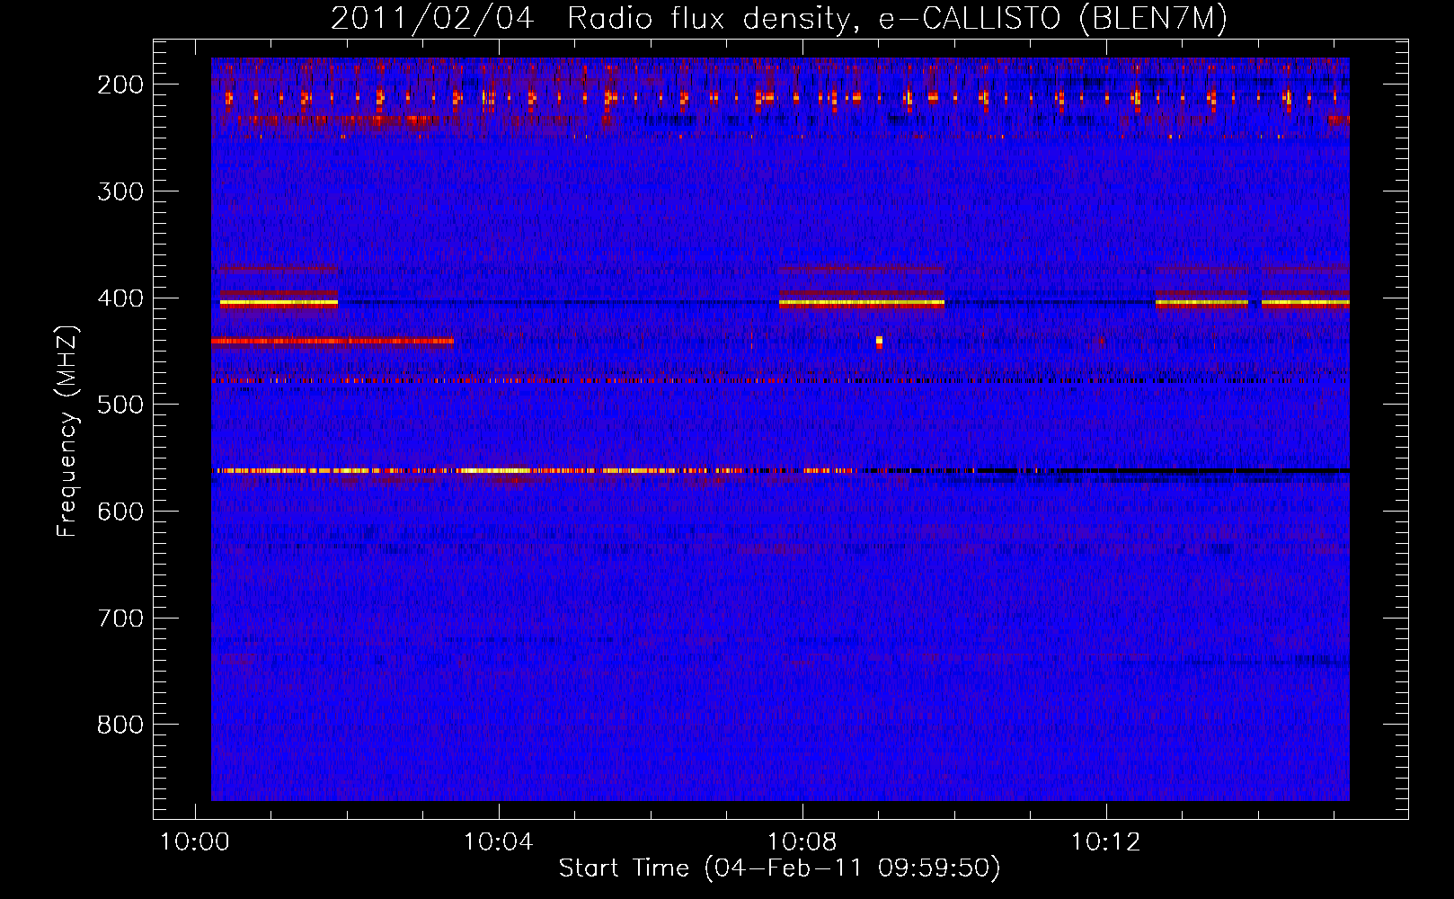
Task: Click the 700 frequency tick label
Action: point(120,619)
